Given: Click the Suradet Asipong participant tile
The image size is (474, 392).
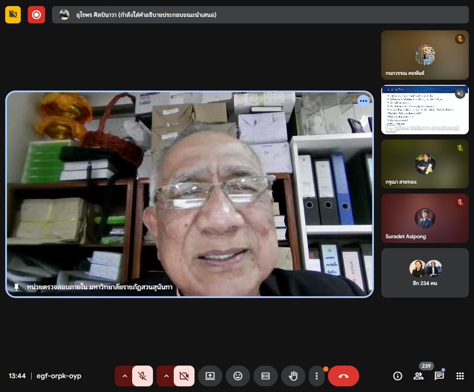Looking at the screenshot, I should (425, 218).
